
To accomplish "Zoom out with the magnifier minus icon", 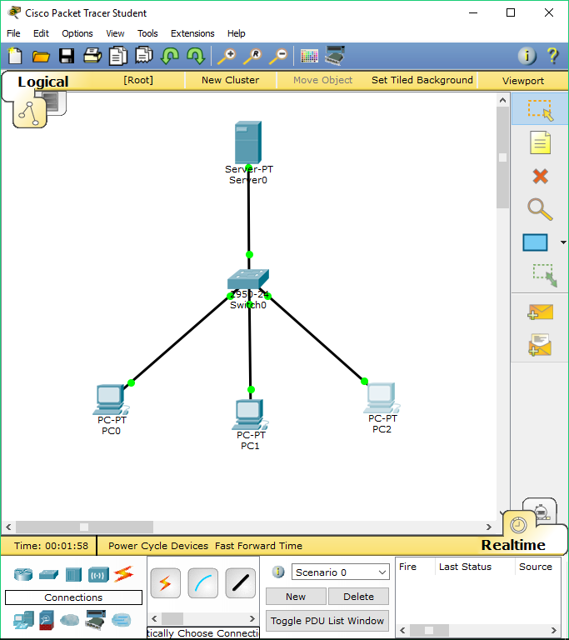I will [x=278, y=56].
